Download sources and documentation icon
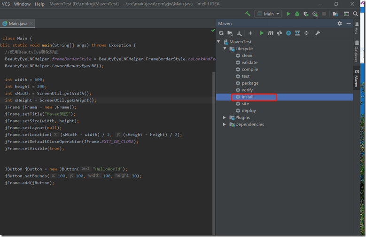Image resolution: width=366 pixels, height=237 pixels. point(239,33)
